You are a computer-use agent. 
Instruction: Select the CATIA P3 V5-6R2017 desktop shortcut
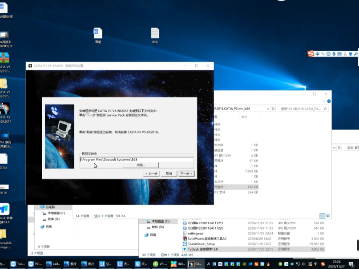[5, 113]
